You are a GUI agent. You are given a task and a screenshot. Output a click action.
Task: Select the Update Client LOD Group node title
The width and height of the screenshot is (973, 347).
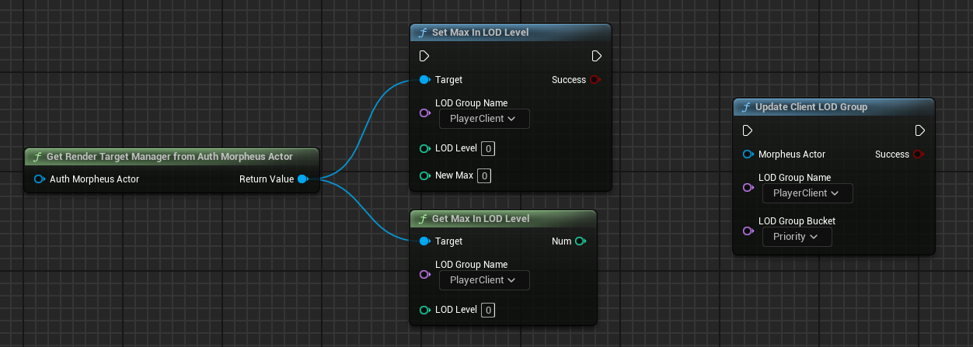[811, 107]
